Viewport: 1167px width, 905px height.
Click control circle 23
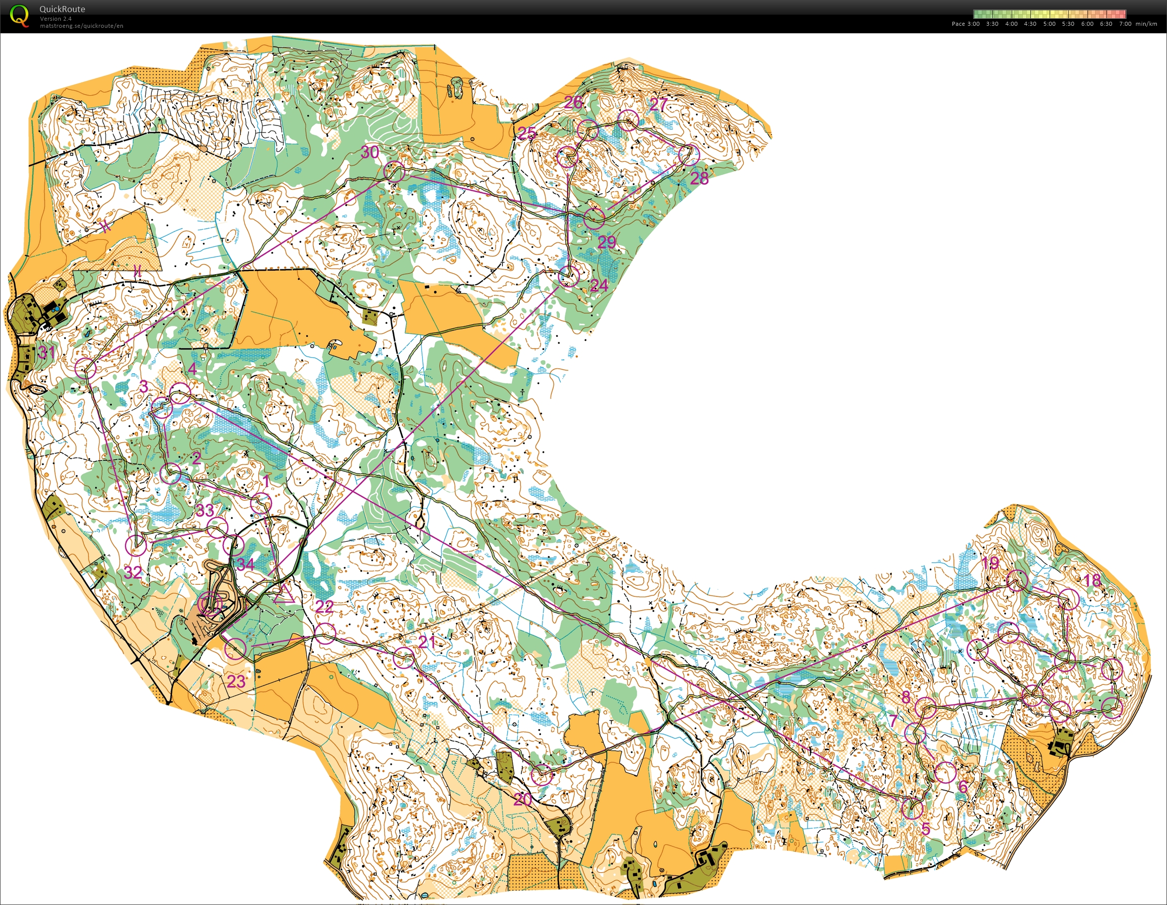click(x=235, y=649)
